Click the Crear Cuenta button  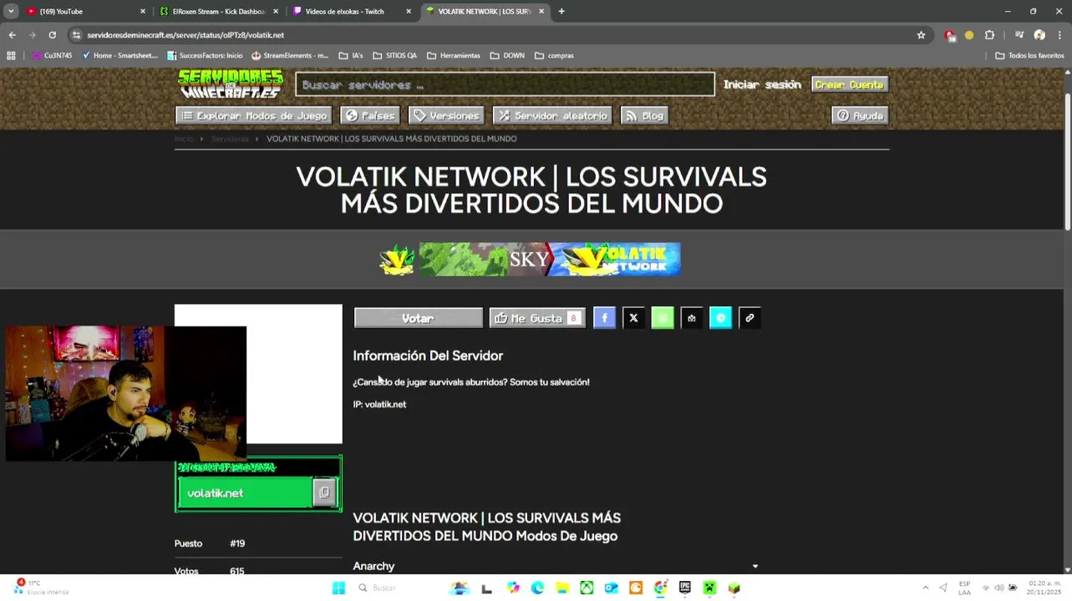849,84
